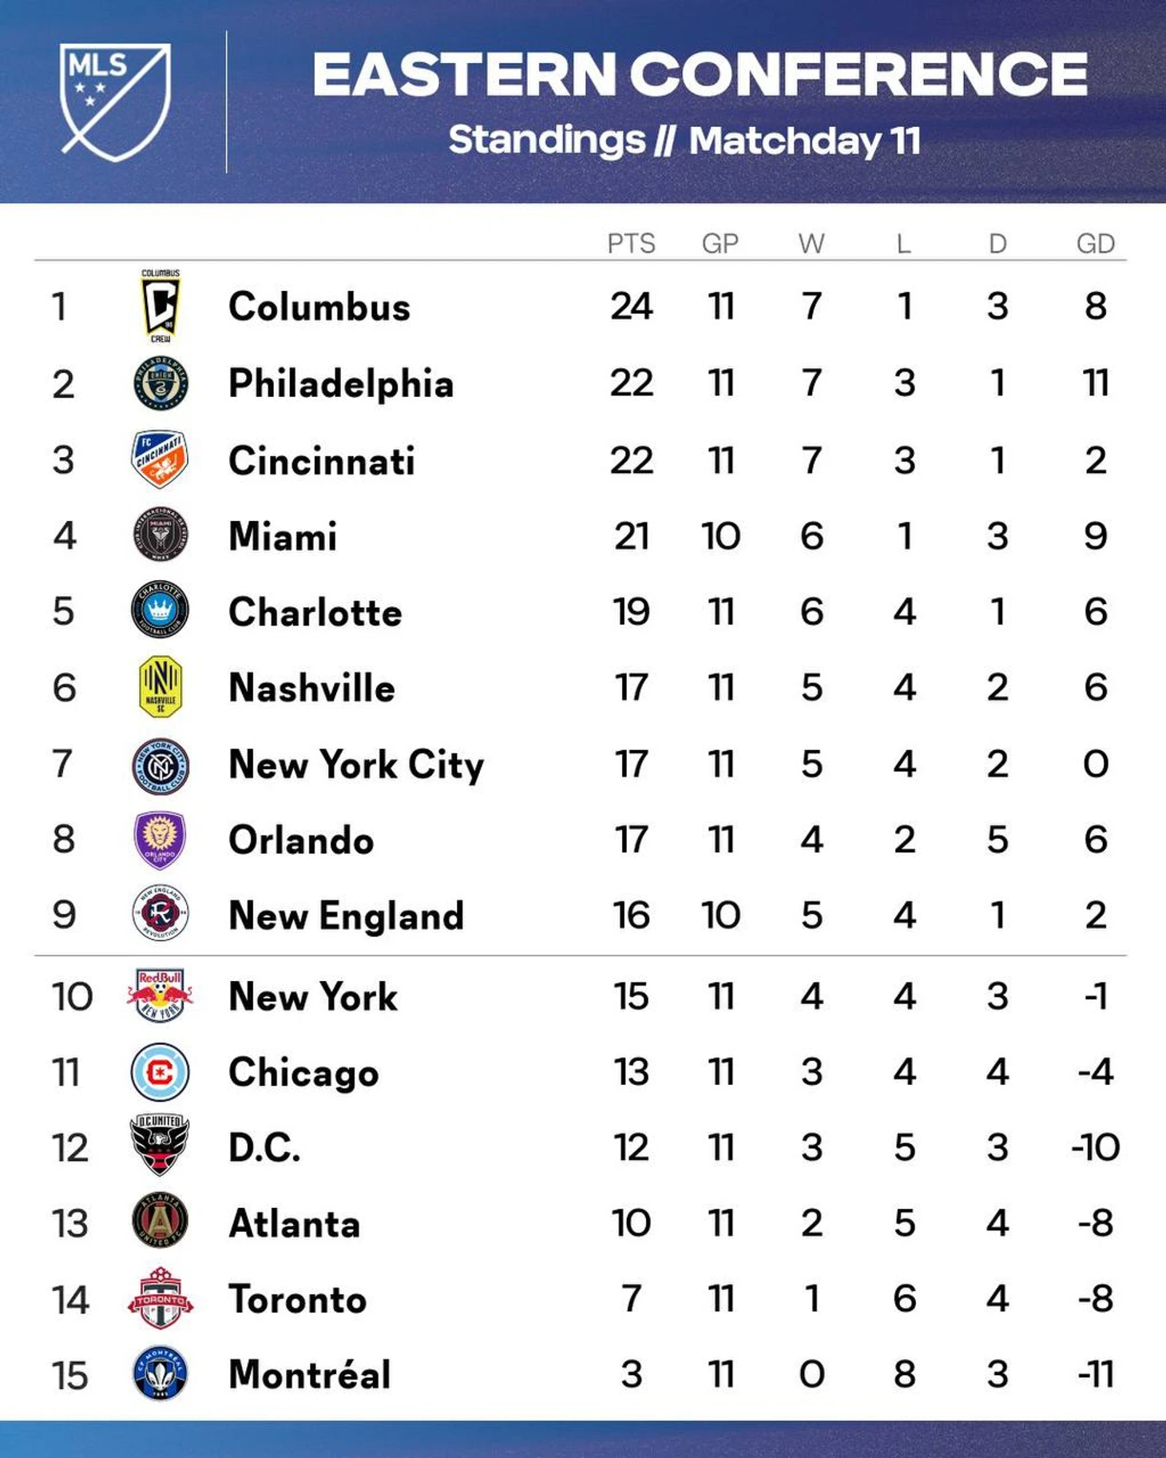The width and height of the screenshot is (1166, 1458).
Task: Click the Charlotte FC crown crest
Action: click(160, 610)
